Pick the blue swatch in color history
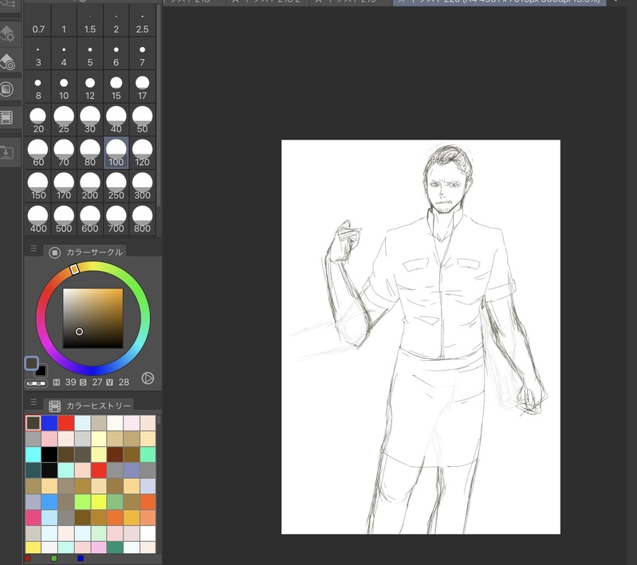The height and width of the screenshot is (565, 637). [x=49, y=423]
